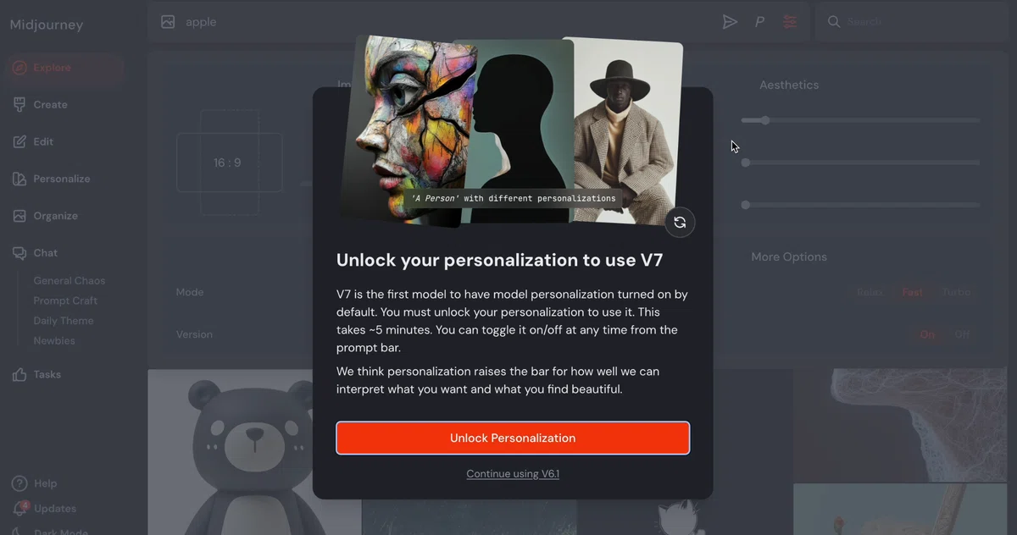Click the Edit pencil icon
The image size is (1017, 535).
pos(19,142)
